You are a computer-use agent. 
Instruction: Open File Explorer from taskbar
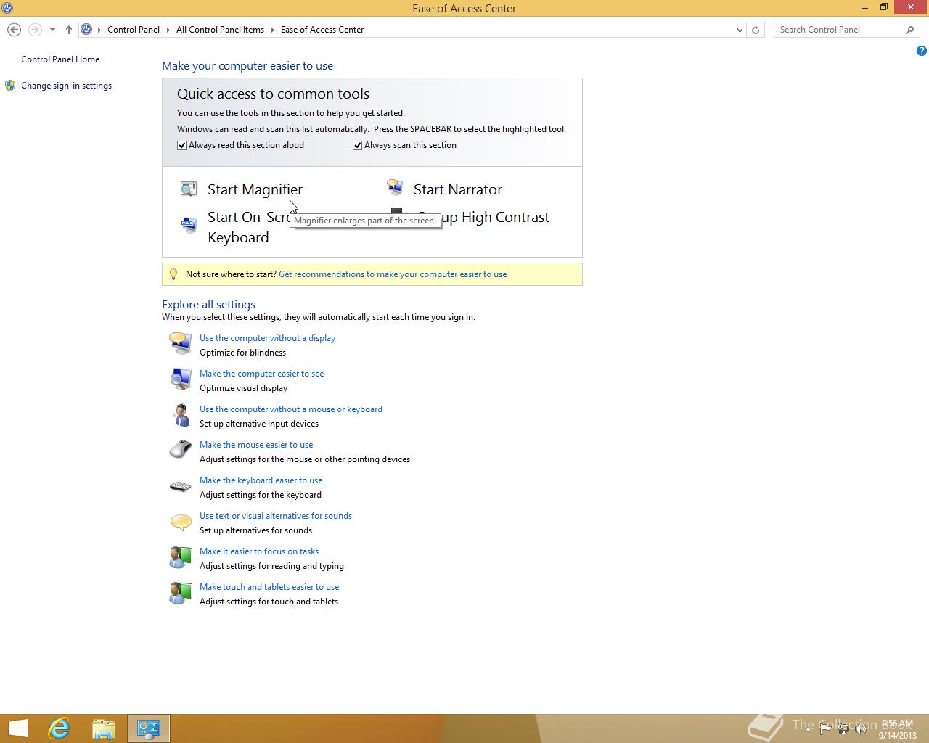pyautogui.click(x=104, y=728)
